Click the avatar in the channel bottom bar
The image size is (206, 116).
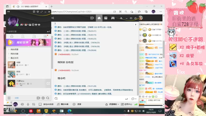[x=15, y=104]
